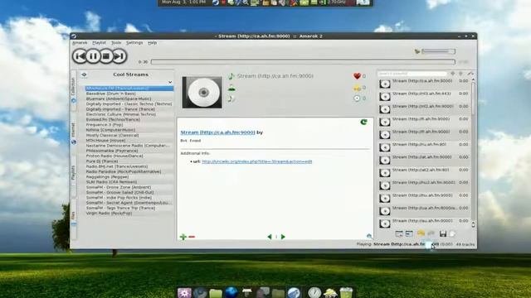Open the Tools menu
This screenshot has height=298, width=531.
(x=116, y=43)
